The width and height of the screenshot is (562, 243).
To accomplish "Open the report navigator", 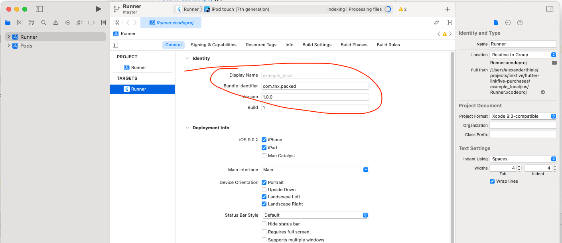I will [x=103, y=23].
